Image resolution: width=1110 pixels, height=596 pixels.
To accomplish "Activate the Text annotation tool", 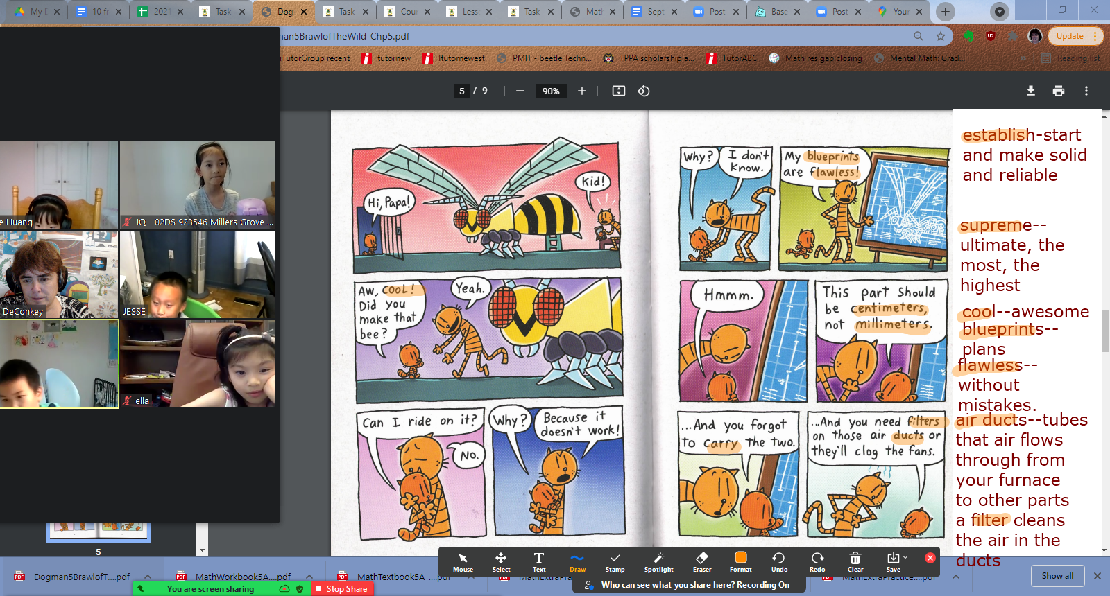I will point(539,563).
